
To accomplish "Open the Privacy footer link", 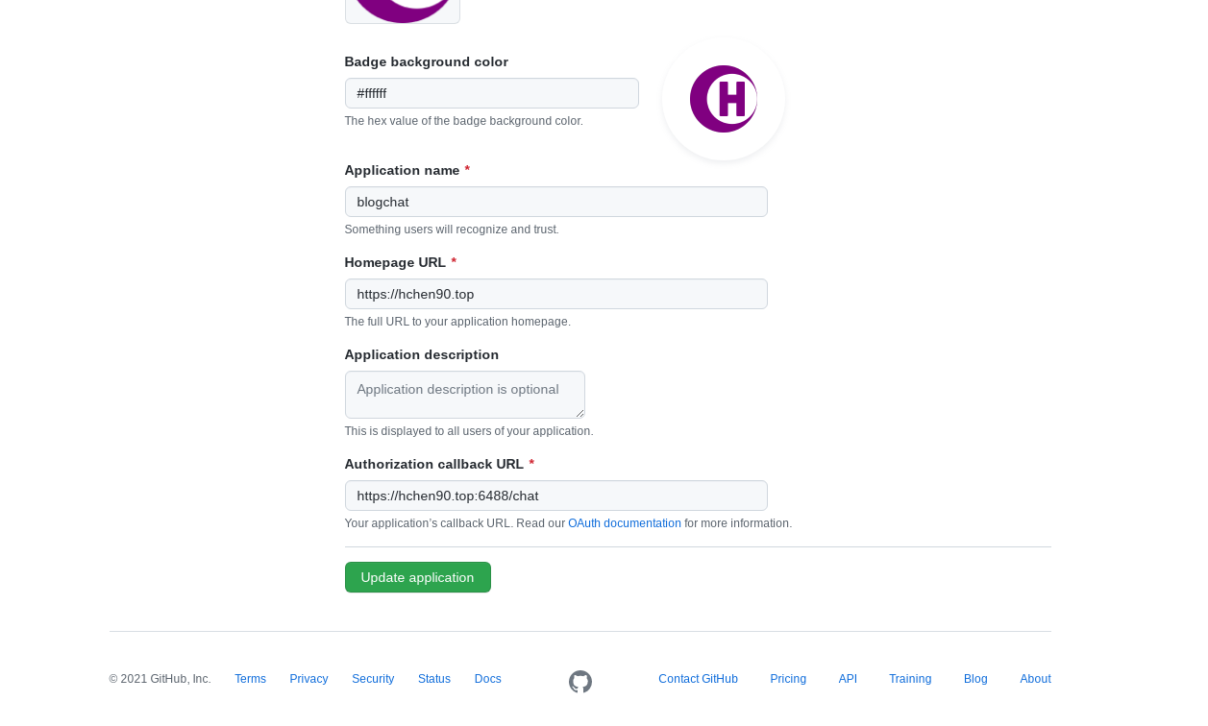I will tap(308, 679).
